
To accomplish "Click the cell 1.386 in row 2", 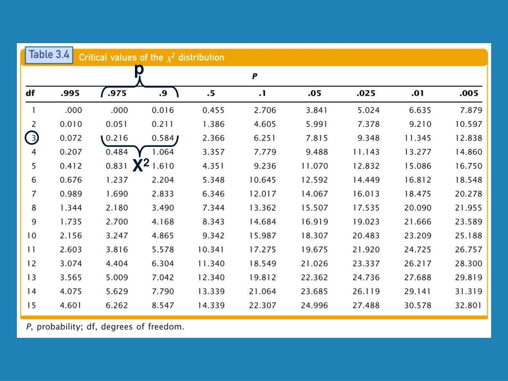I will (213, 125).
